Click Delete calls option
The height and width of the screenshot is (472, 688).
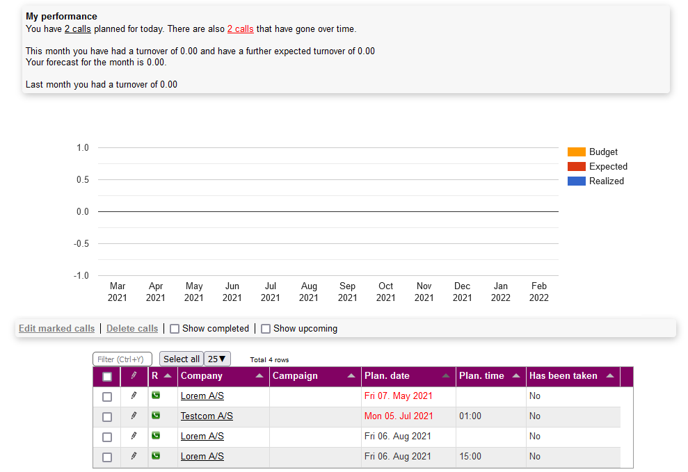[x=132, y=329]
